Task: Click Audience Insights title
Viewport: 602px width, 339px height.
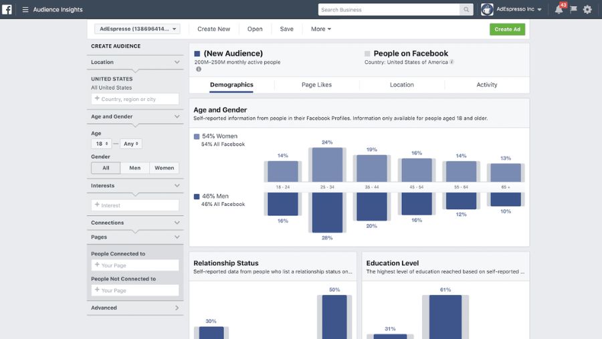Action: point(58,9)
